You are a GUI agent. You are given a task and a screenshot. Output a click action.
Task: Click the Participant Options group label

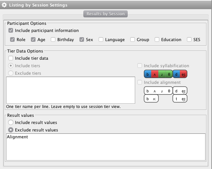(x=27, y=23)
